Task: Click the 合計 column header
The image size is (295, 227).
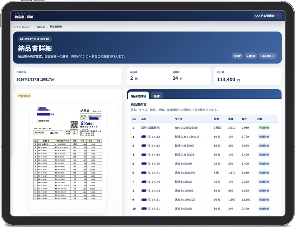Action: [x=244, y=119]
